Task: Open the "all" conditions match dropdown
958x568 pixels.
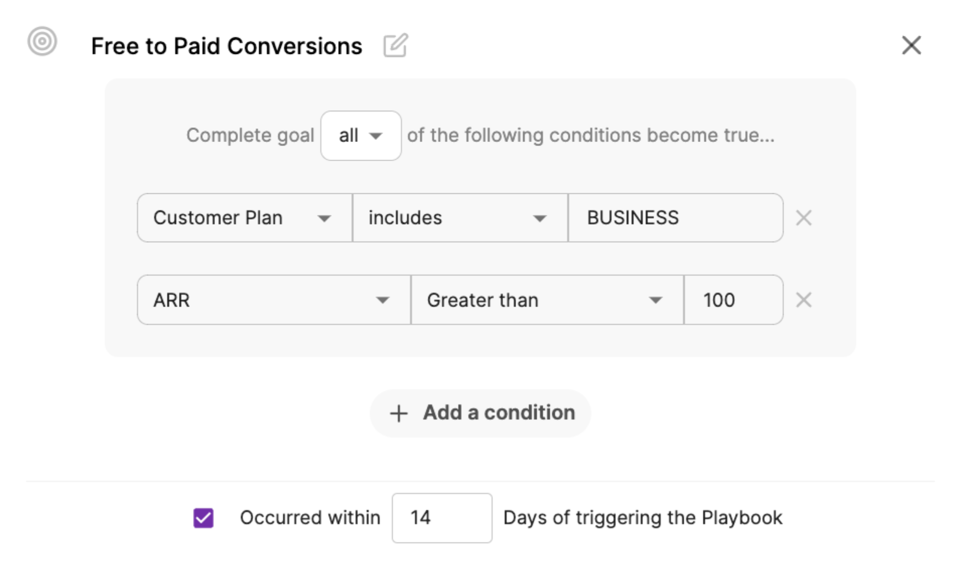Action: click(x=361, y=135)
